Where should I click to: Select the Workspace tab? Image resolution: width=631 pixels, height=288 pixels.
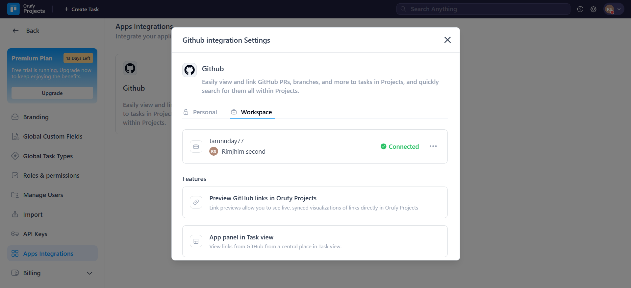click(x=252, y=112)
